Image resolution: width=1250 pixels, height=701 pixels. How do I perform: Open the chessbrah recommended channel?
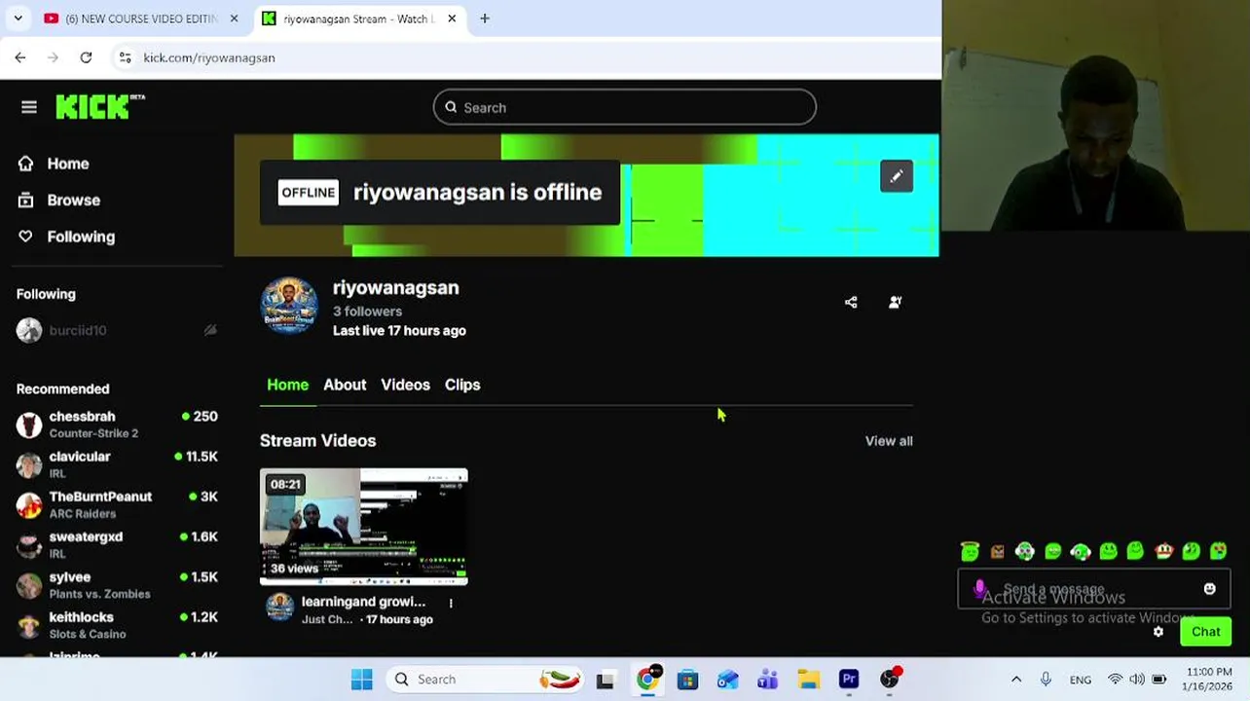[117, 424]
